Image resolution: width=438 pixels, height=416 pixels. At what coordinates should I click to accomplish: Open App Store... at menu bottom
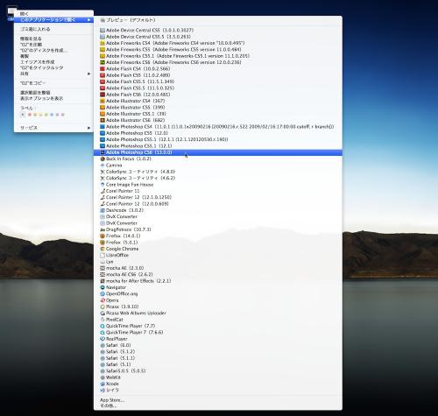pos(218,400)
